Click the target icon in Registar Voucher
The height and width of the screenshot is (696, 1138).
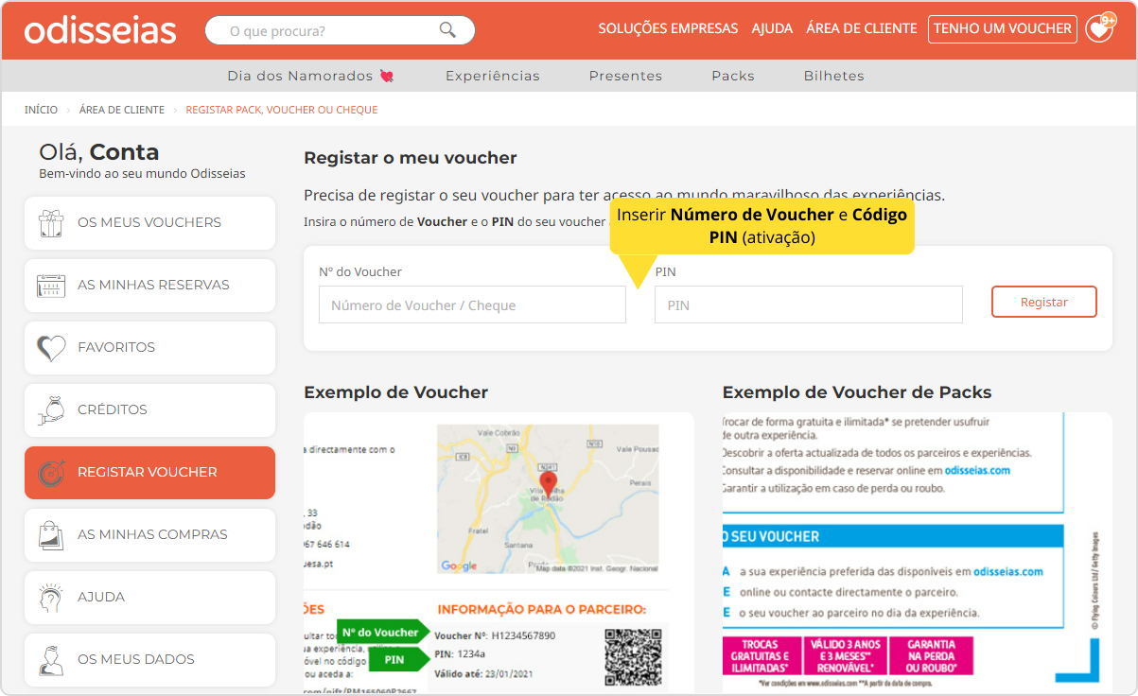(x=50, y=472)
